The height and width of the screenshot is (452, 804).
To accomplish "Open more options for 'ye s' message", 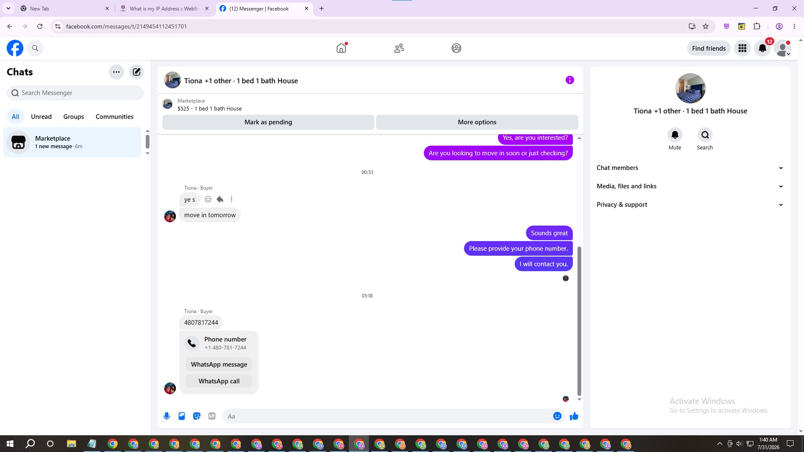I will coord(232,199).
